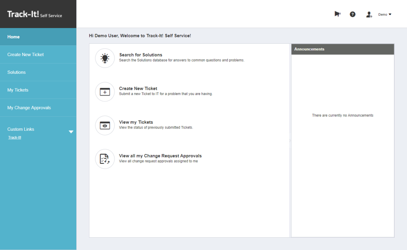Click the announcements megaphone icon

point(337,14)
